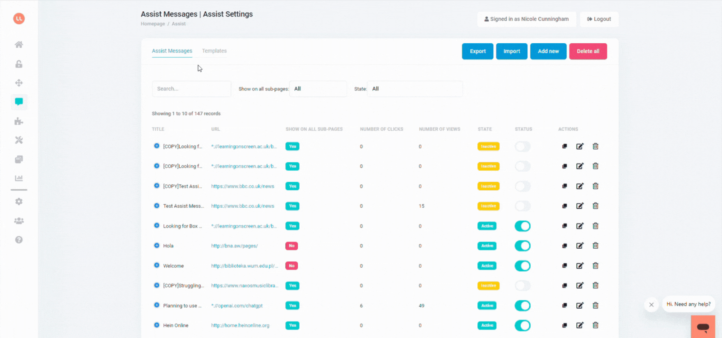722x338 pixels.
Task: Click the Import button
Action: 512,51
